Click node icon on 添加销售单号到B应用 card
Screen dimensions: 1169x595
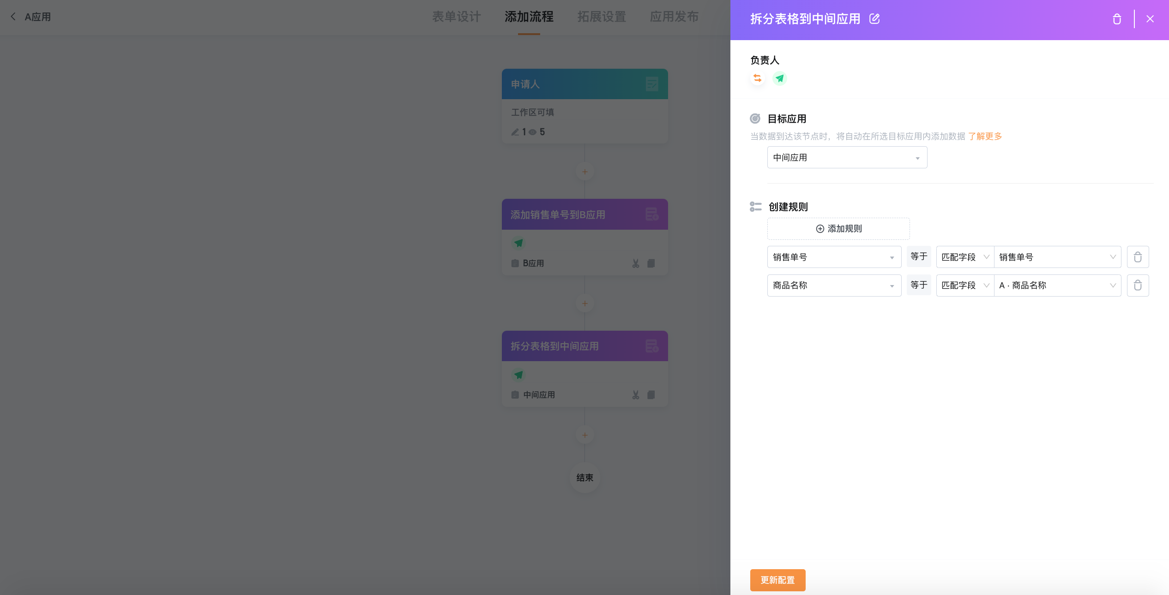pyautogui.click(x=652, y=214)
